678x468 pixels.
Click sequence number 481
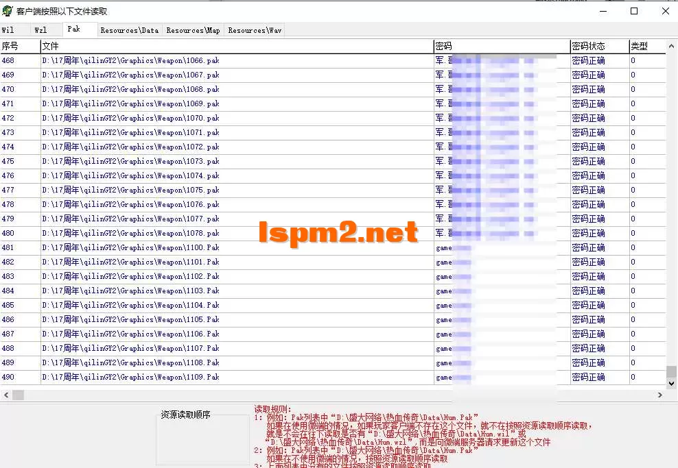coord(8,247)
